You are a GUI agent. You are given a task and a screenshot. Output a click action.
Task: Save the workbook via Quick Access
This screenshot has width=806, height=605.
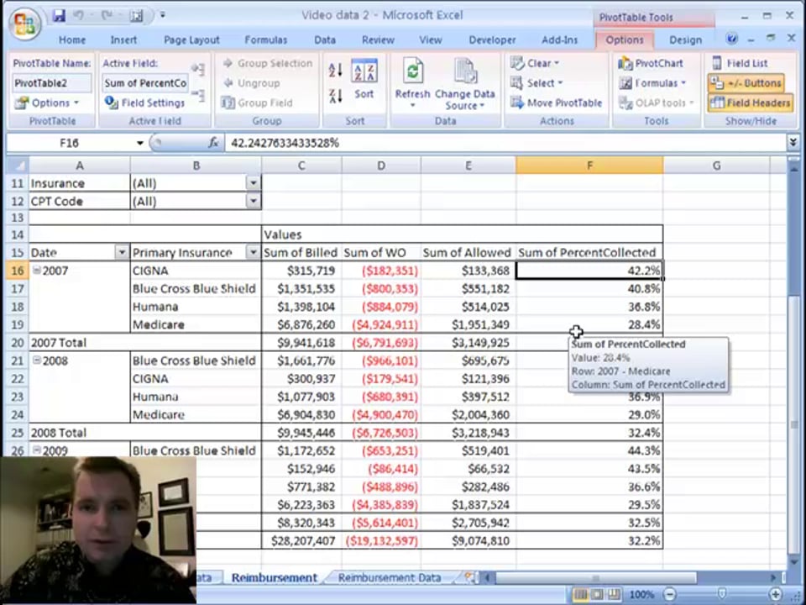pos(59,15)
